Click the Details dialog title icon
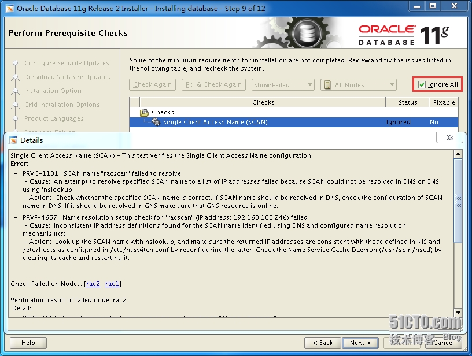This screenshot has width=472, height=356. pyautogui.click(x=13, y=140)
